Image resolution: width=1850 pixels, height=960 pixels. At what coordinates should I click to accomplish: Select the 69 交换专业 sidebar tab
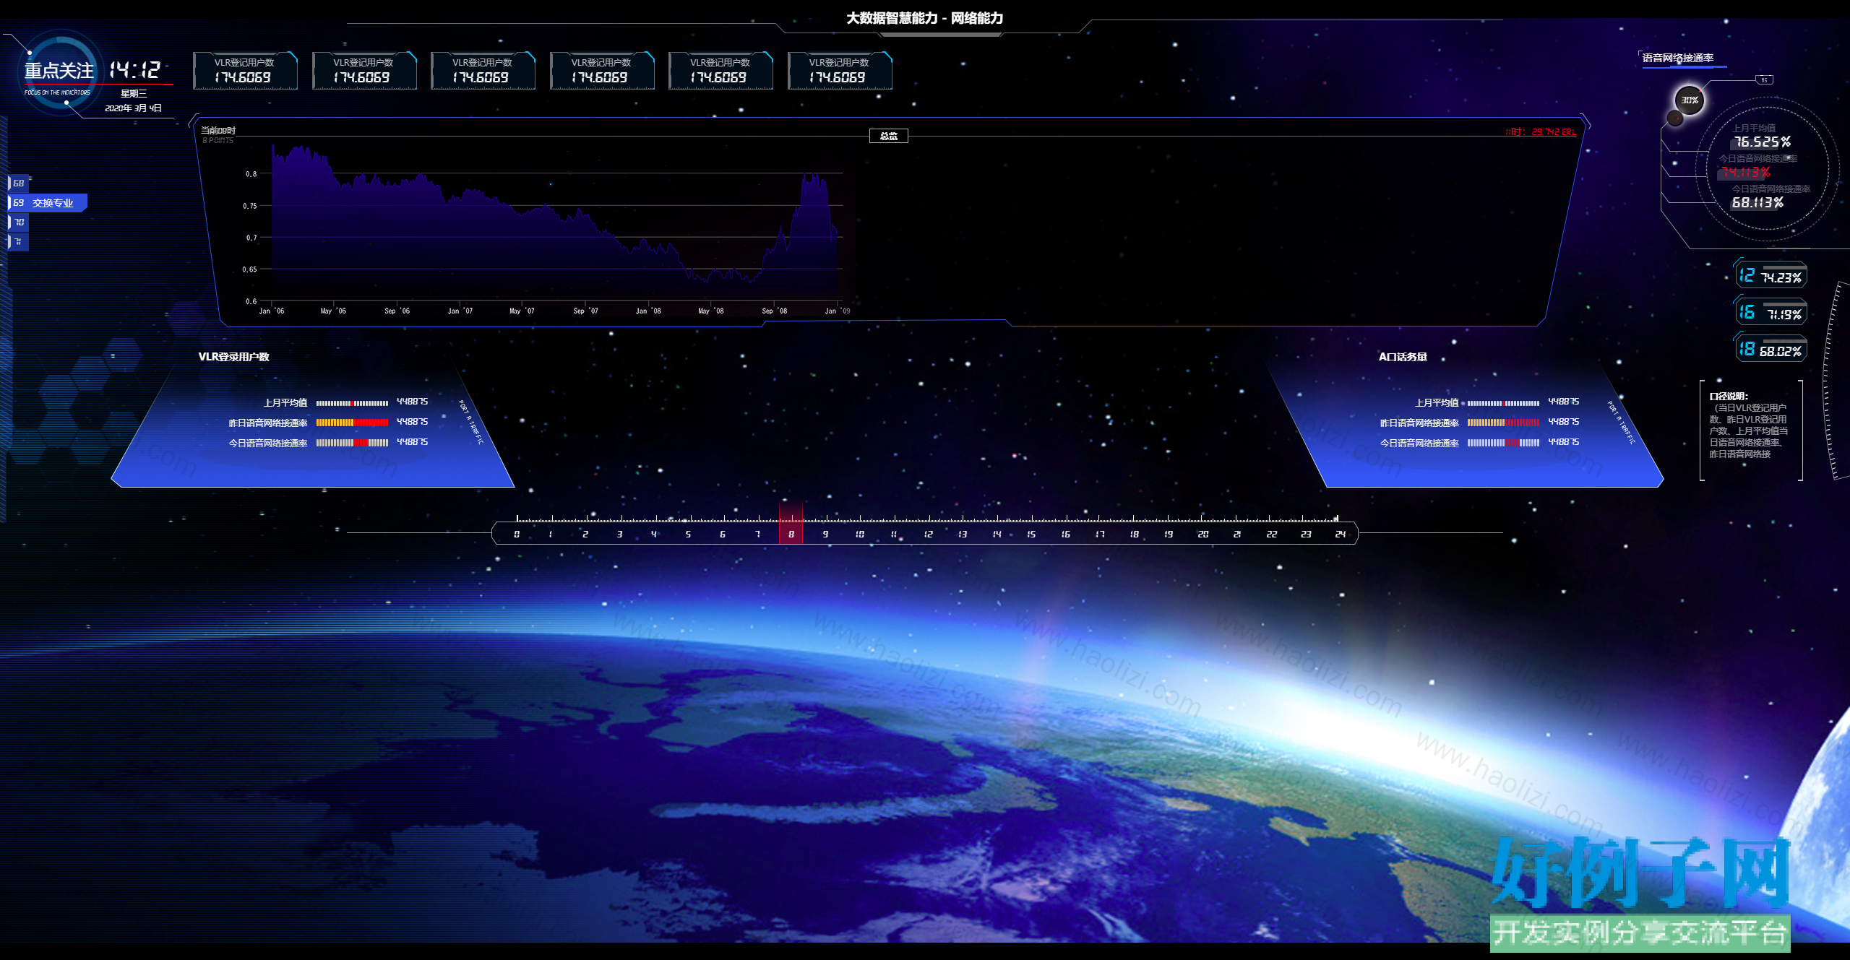[x=48, y=203]
